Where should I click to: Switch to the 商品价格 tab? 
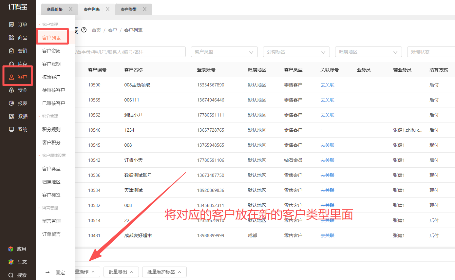click(55, 9)
